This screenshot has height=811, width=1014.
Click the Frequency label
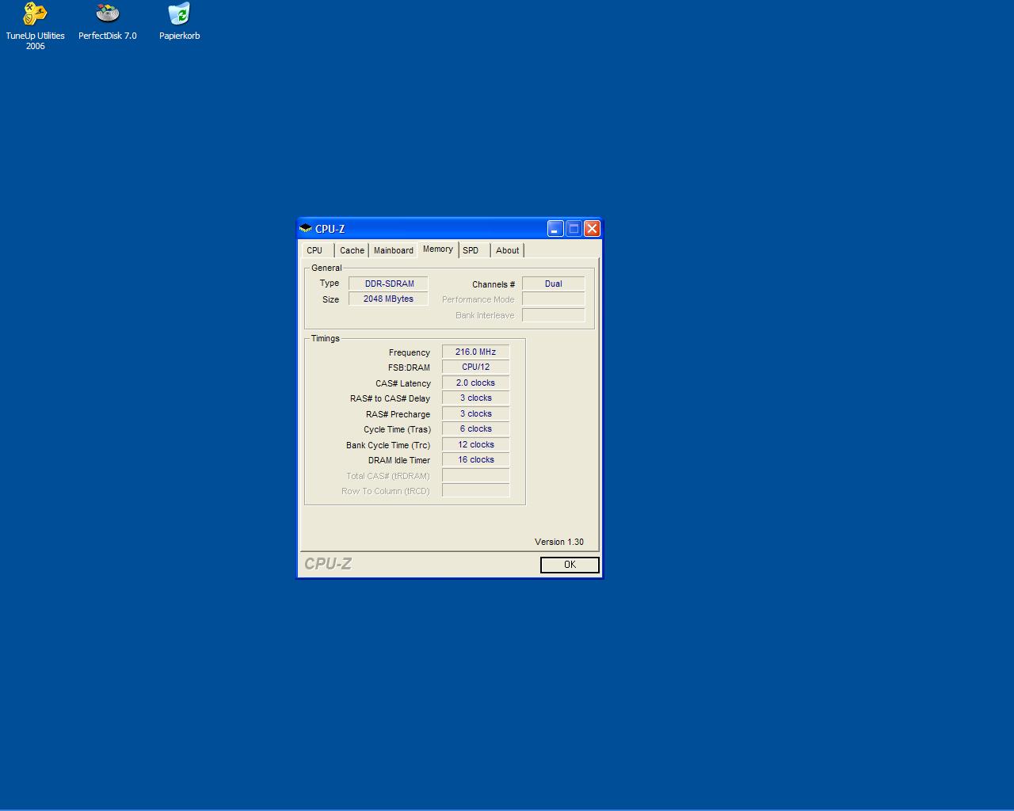coord(410,352)
